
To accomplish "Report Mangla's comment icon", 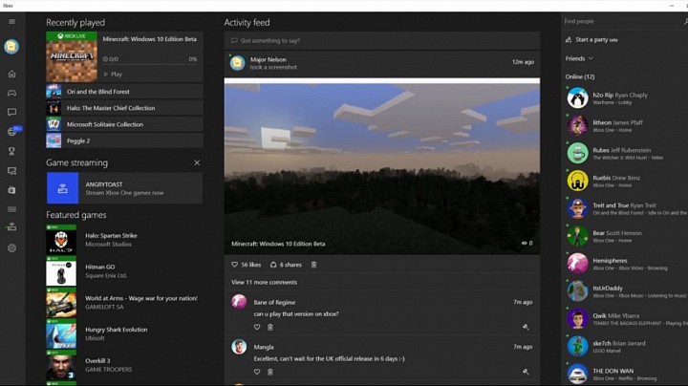I will [526, 372].
